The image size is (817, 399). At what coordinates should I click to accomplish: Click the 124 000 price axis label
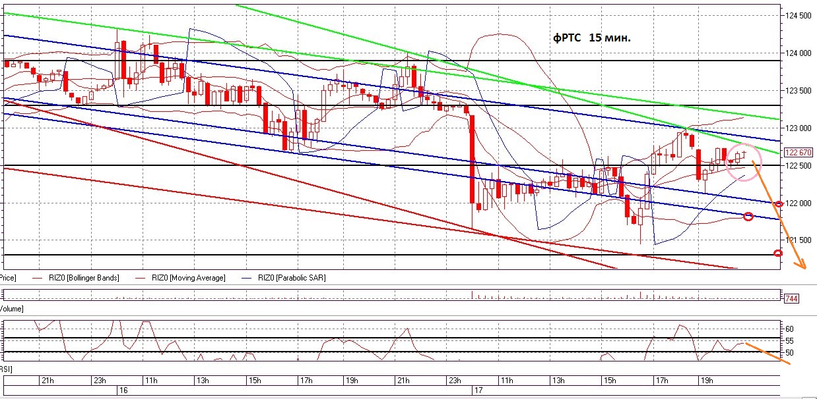pos(797,53)
